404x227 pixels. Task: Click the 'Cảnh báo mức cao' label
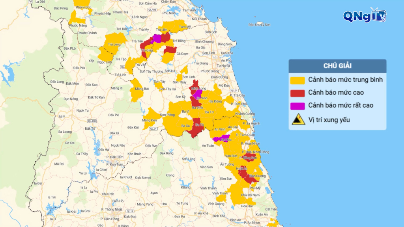[336, 93]
